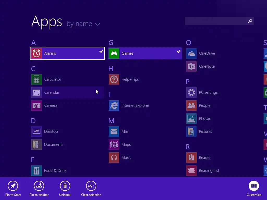Image resolution: width=267 pixels, height=200 pixels.
Task: Click the 'Food & Drink' label
Action: click(55, 171)
